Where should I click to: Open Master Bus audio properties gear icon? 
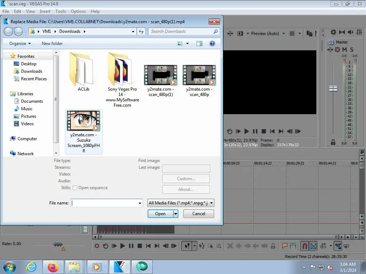coord(333,32)
